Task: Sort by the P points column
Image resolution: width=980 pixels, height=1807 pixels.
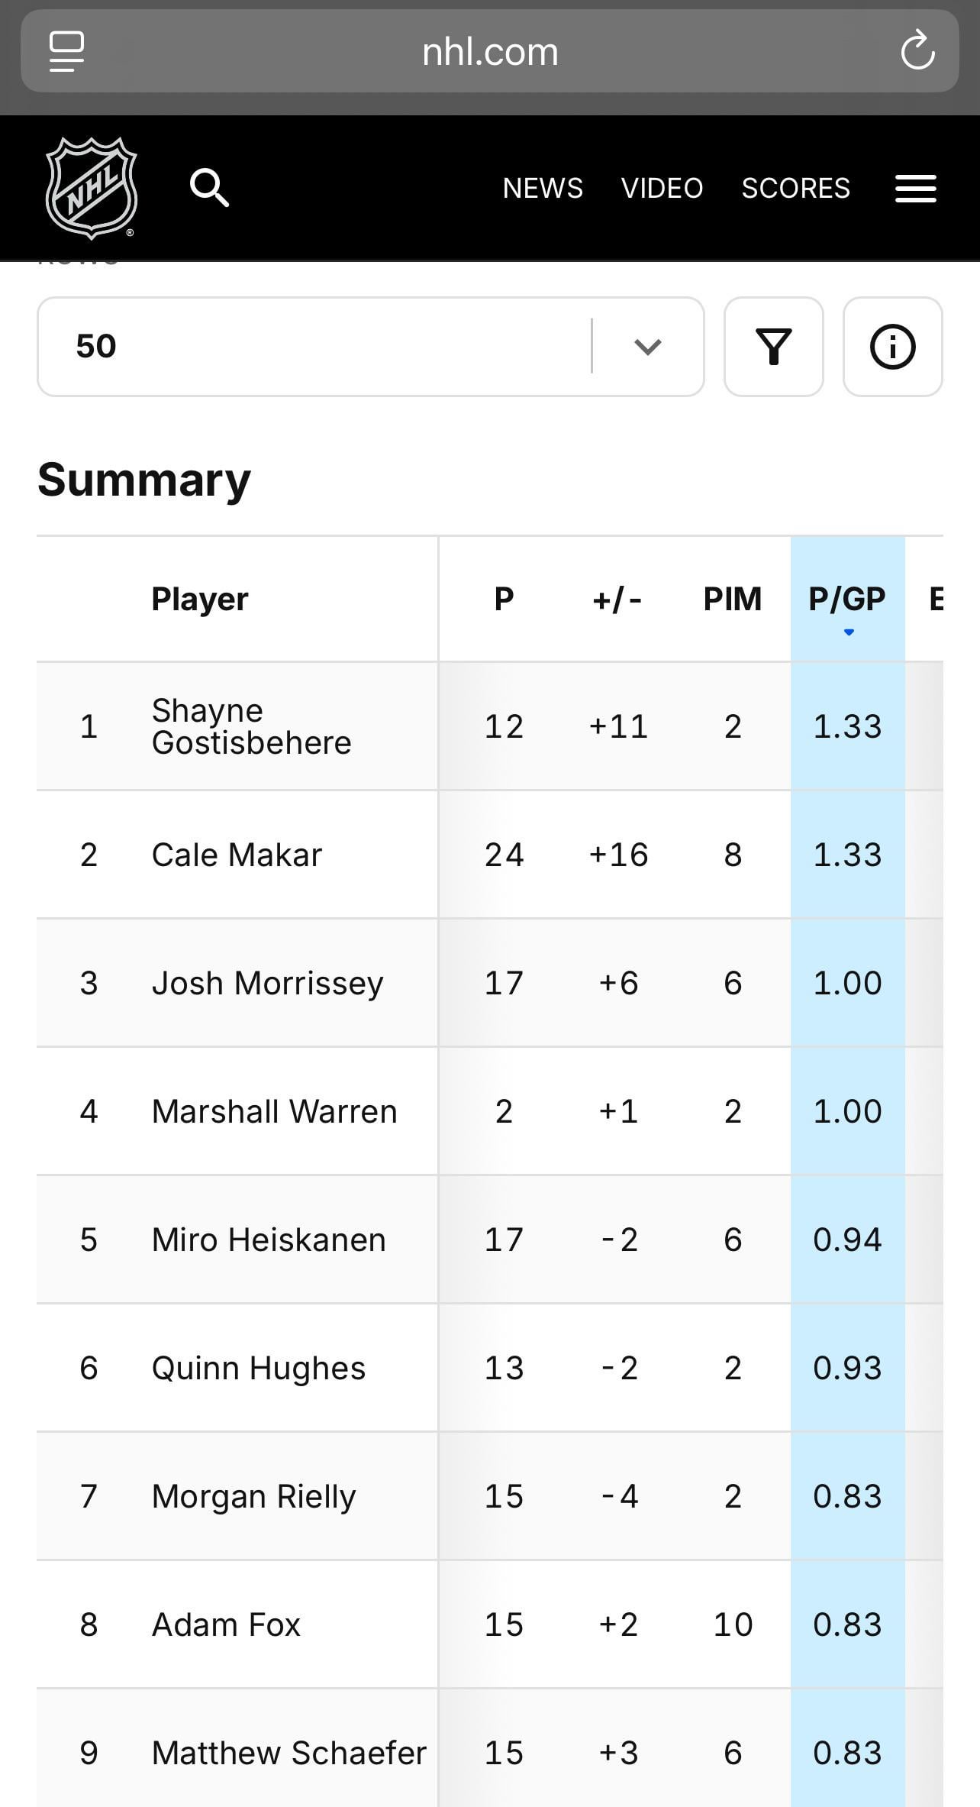Action: 504,600
